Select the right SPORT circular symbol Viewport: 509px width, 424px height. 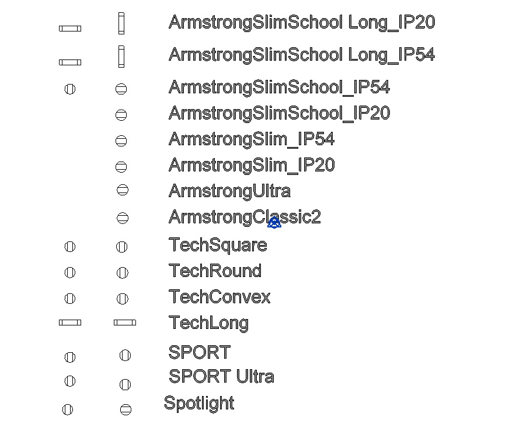(125, 355)
